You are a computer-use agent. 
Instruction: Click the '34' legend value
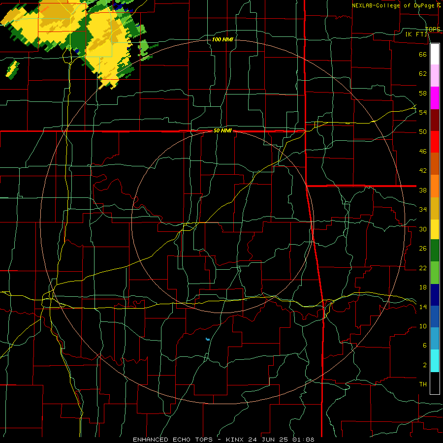(x=423, y=210)
